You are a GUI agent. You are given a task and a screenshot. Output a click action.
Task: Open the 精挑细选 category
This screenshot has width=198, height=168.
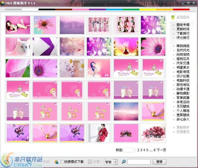183,46
